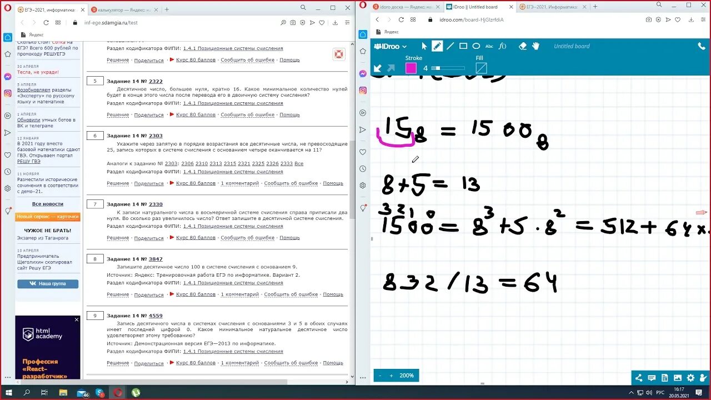
Task: Open a new tab in the right window
Action: click(x=595, y=7)
